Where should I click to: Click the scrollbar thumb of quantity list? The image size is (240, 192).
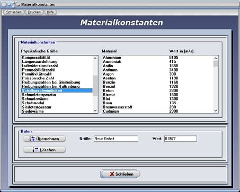click(95, 86)
